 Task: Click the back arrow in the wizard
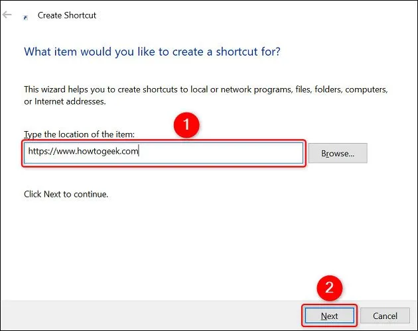(7, 15)
